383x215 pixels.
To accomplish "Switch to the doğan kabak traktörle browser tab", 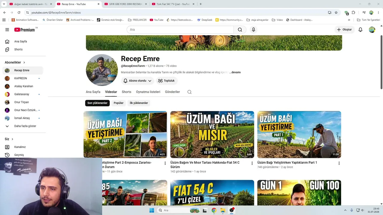I will (x=31, y=4).
